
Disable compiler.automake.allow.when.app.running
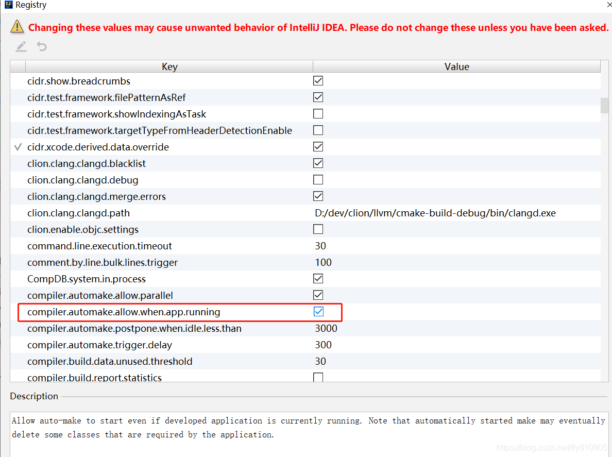318,311
